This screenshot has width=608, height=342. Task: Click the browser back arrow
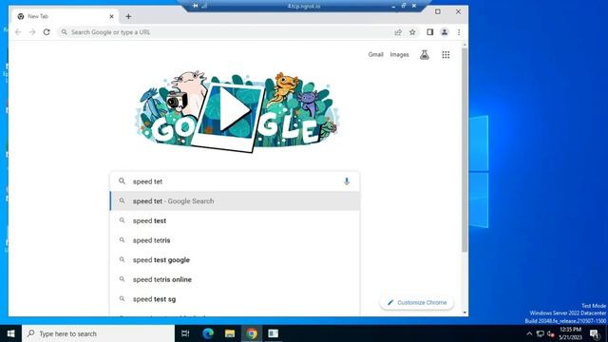tap(18, 32)
